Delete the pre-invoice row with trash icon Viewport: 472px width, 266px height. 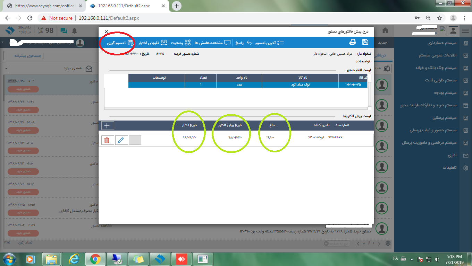(x=107, y=140)
